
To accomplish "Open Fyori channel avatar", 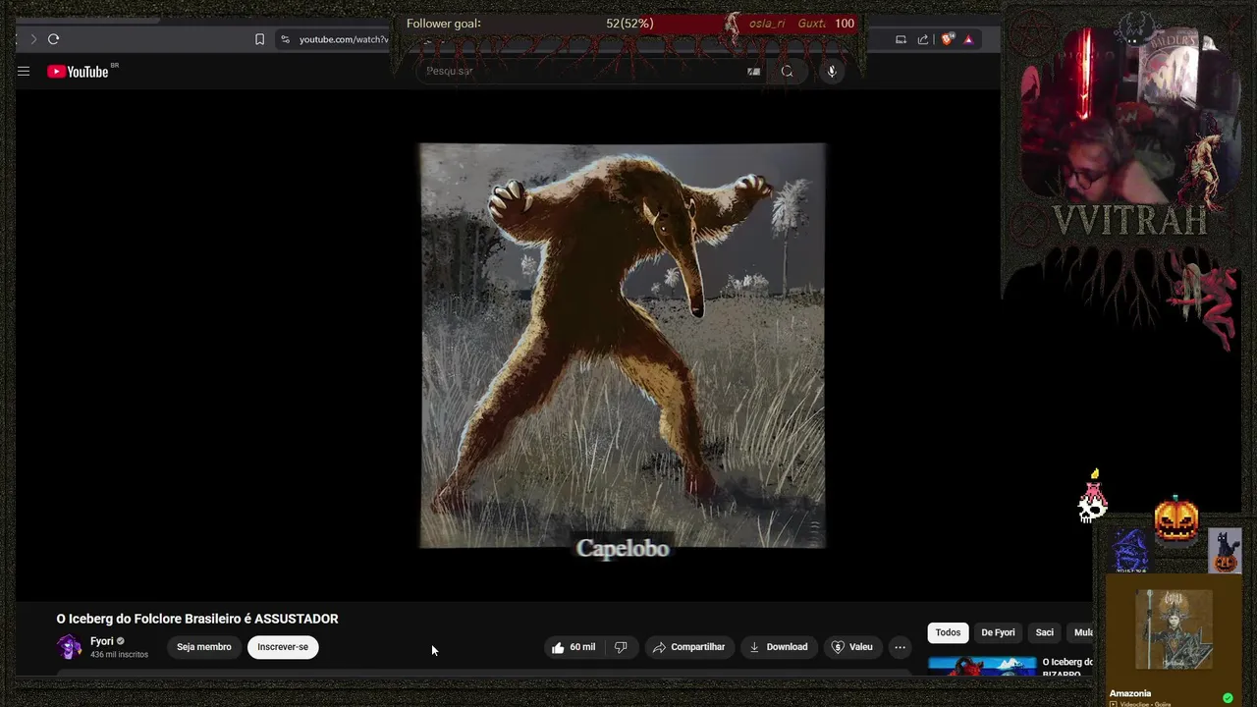I will pyautogui.click(x=69, y=646).
